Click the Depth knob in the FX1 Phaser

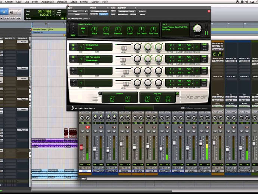pyautogui.click(x=128, y=98)
